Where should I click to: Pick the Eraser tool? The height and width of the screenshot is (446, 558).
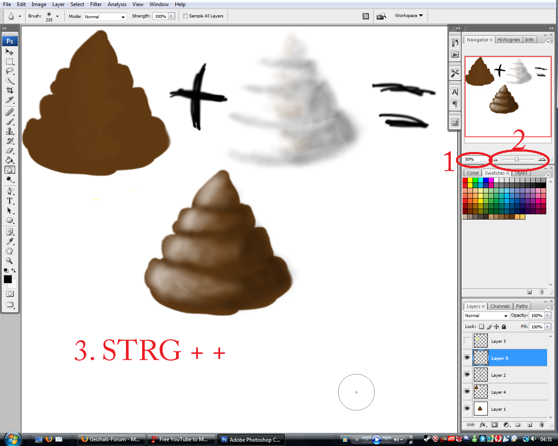(10, 151)
